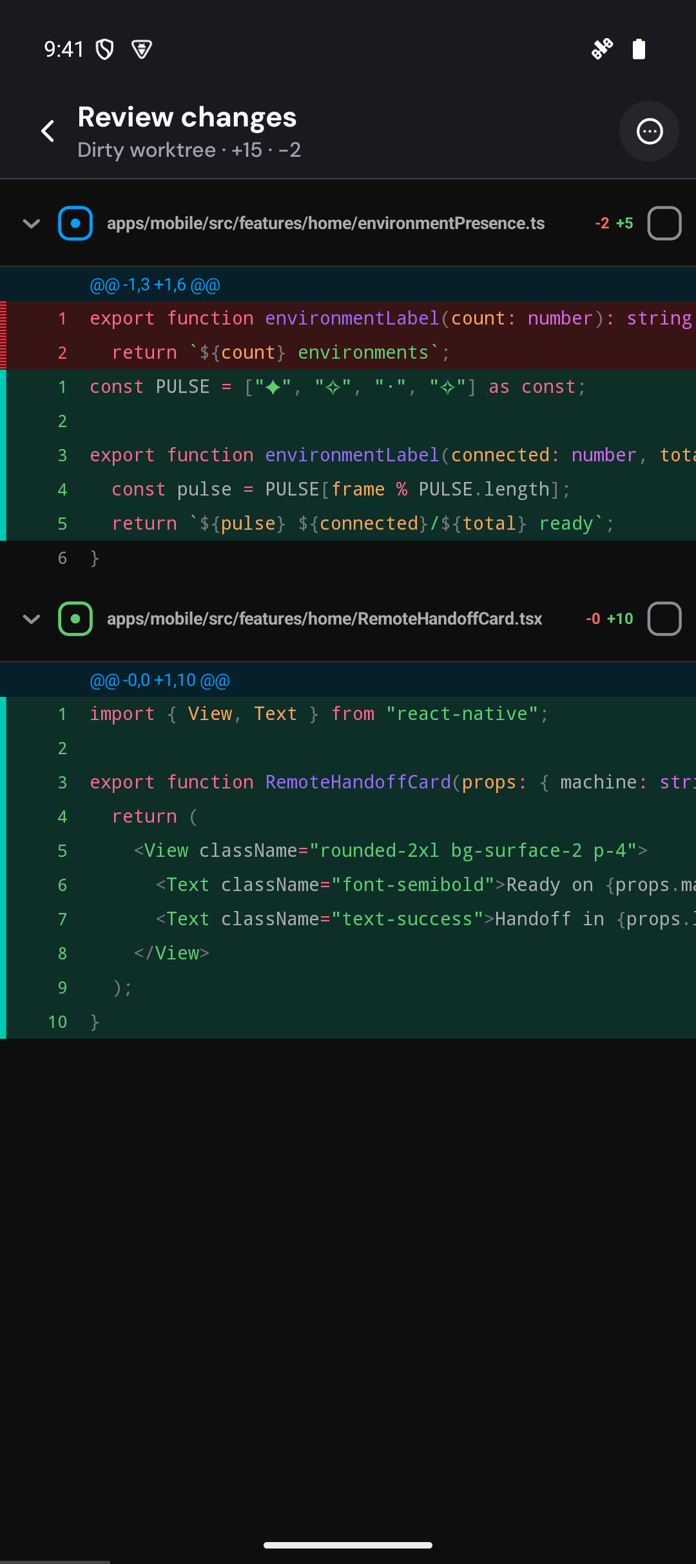The height and width of the screenshot is (1564, 696).
Task: Select the closing </View> line
Action: pyautogui.click(x=348, y=953)
